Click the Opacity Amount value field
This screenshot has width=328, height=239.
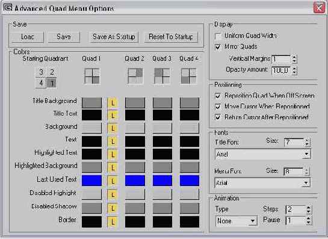(x=281, y=70)
